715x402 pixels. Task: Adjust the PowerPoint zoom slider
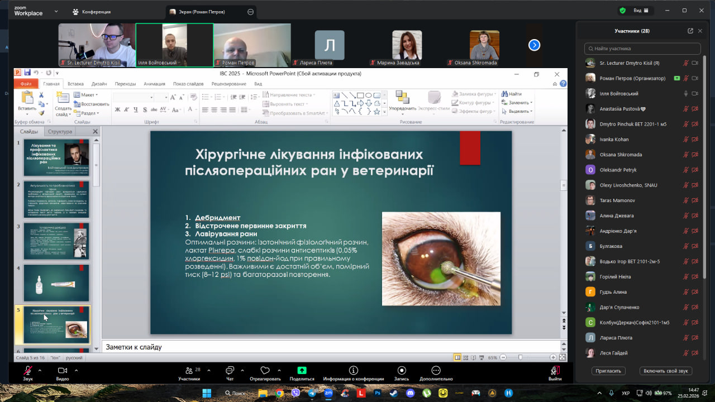[520, 357]
